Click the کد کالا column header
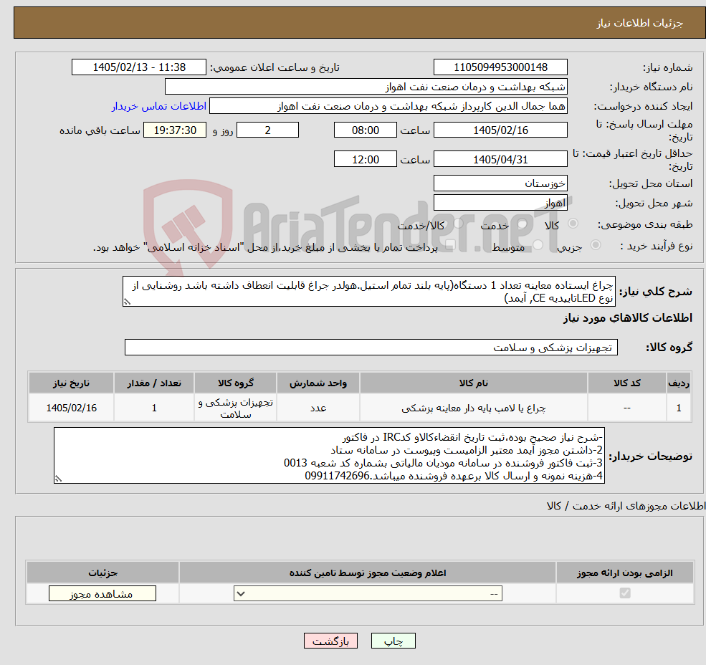706x665 pixels. [626, 383]
